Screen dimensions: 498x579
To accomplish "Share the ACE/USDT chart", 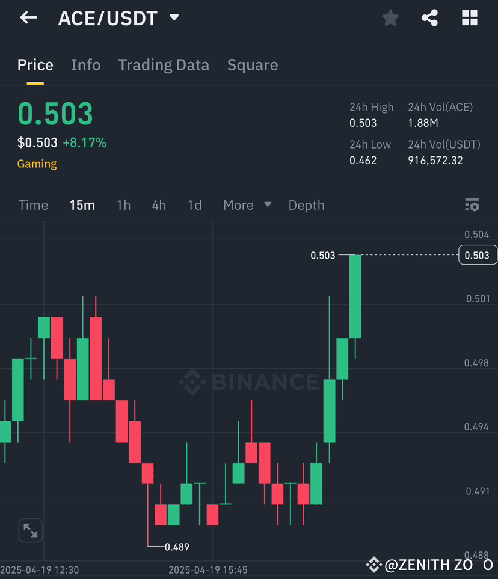I will [429, 17].
